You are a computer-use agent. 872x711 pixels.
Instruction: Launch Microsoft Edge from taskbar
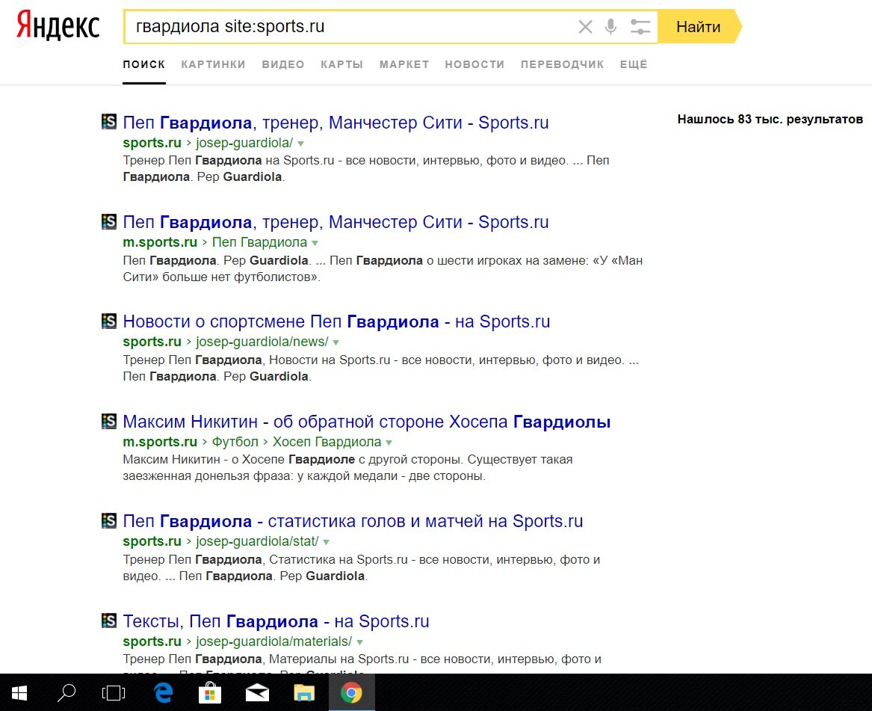tap(163, 692)
